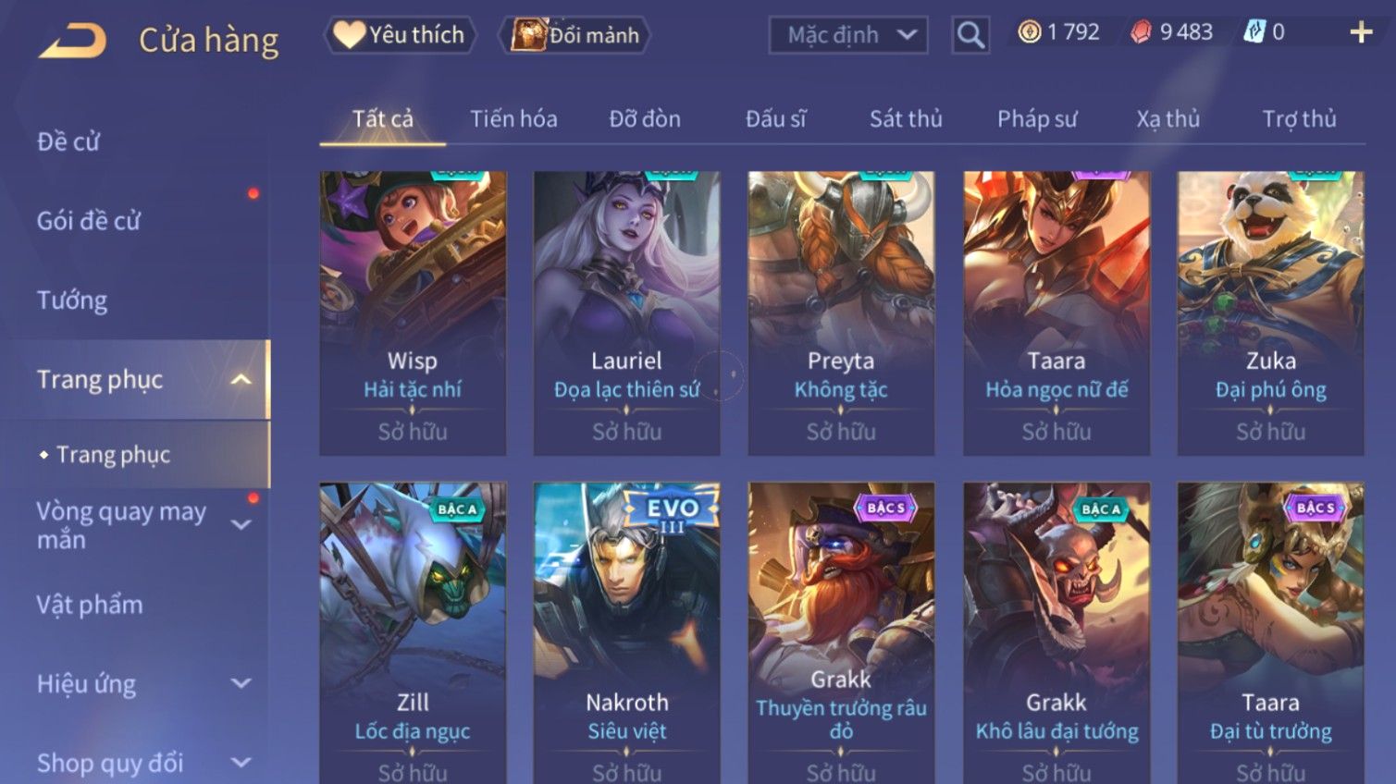Expand the Hiệu ứng sidebar section
The width and height of the screenshot is (1396, 784).
[241, 683]
